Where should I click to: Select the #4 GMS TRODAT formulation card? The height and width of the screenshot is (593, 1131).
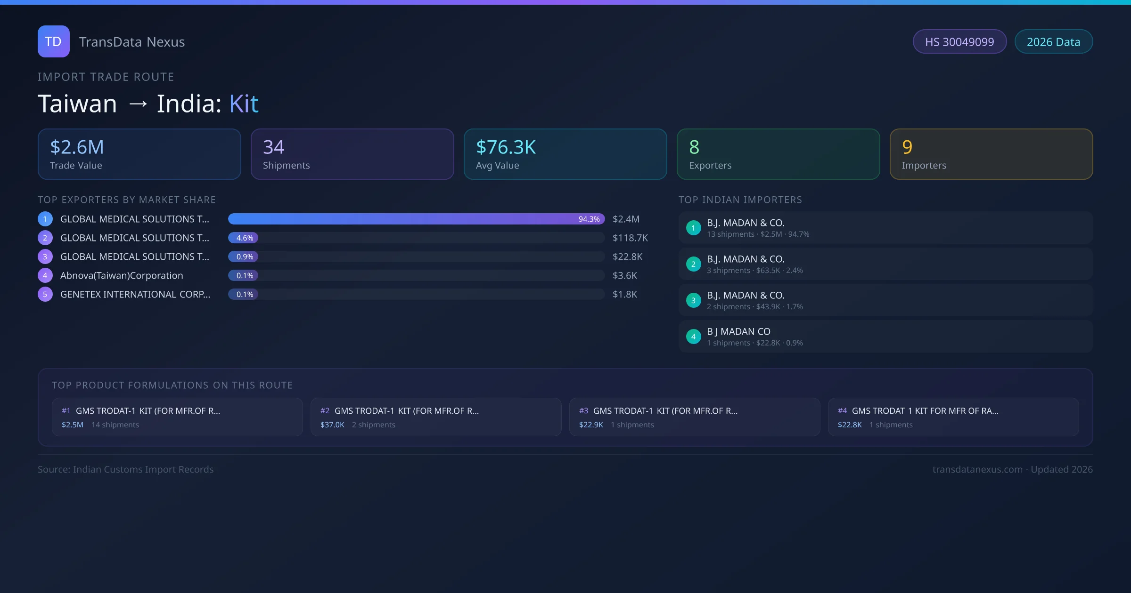pyautogui.click(x=953, y=417)
